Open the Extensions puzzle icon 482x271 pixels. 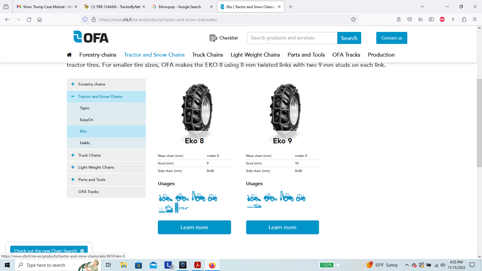tap(464, 20)
